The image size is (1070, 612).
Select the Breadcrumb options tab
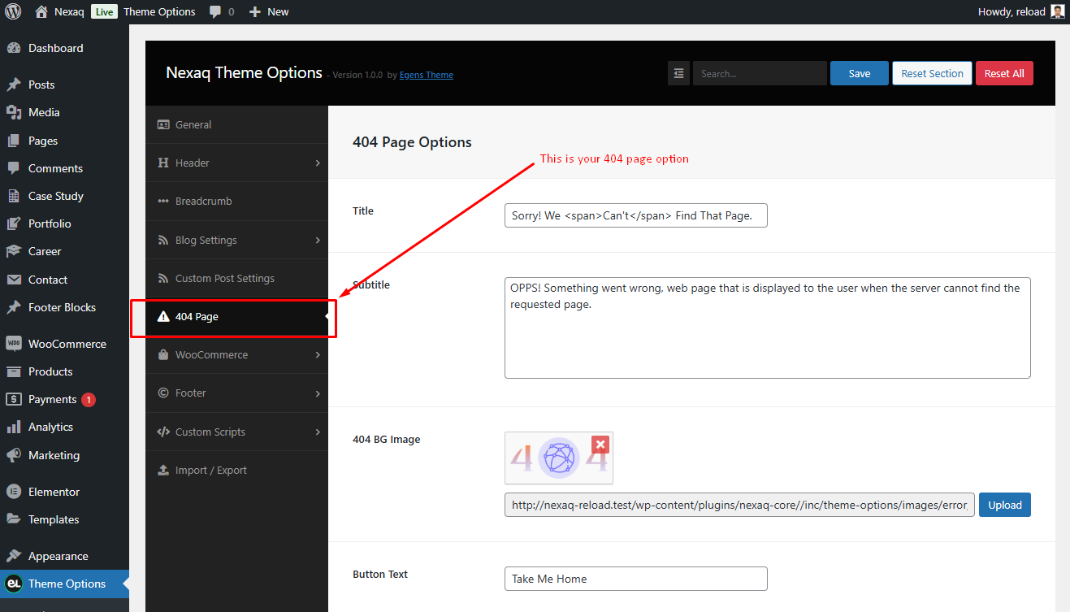click(236, 201)
